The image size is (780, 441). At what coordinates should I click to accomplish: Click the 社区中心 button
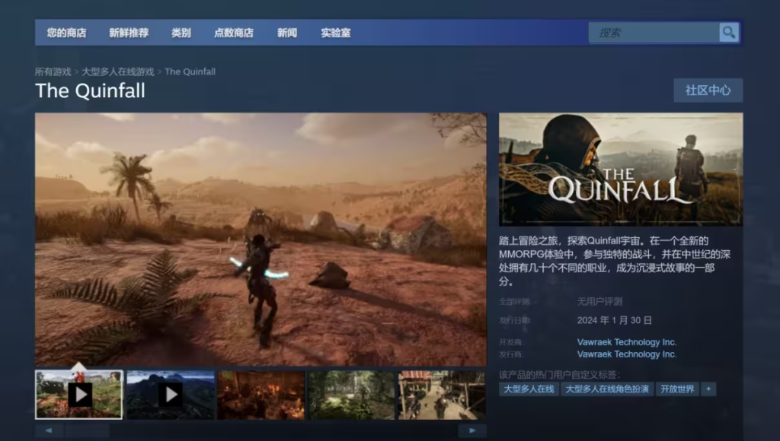point(708,90)
